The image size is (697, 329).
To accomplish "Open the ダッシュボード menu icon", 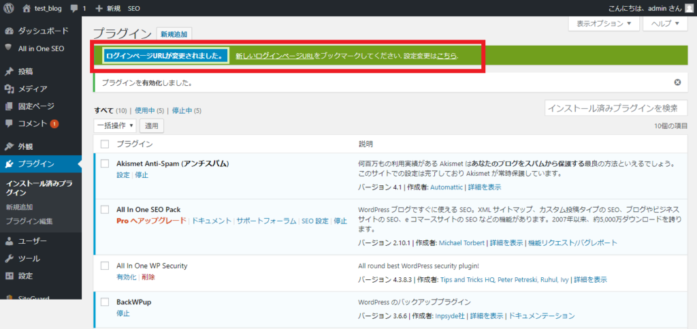I will click(9, 31).
